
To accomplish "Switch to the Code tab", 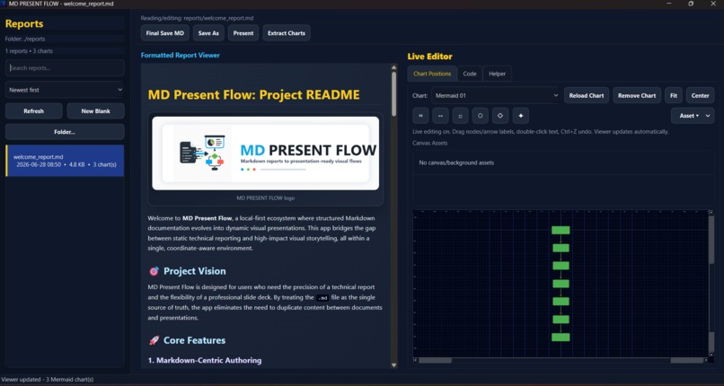I will (470, 74).
